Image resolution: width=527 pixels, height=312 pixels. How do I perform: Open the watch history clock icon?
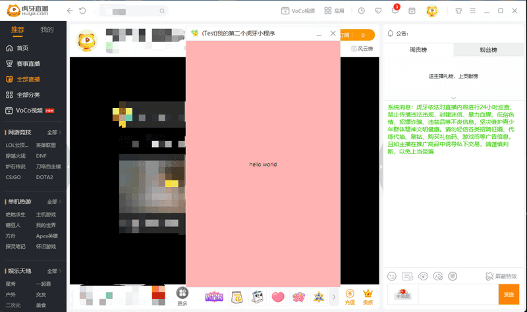(x=362, y=11)
